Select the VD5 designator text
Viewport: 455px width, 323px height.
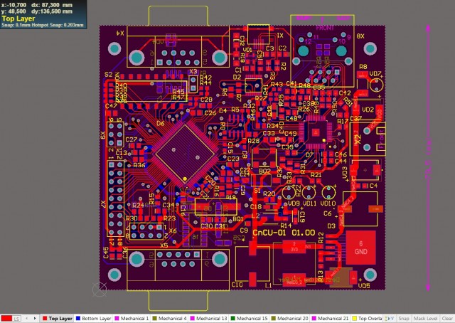(364, 286)
